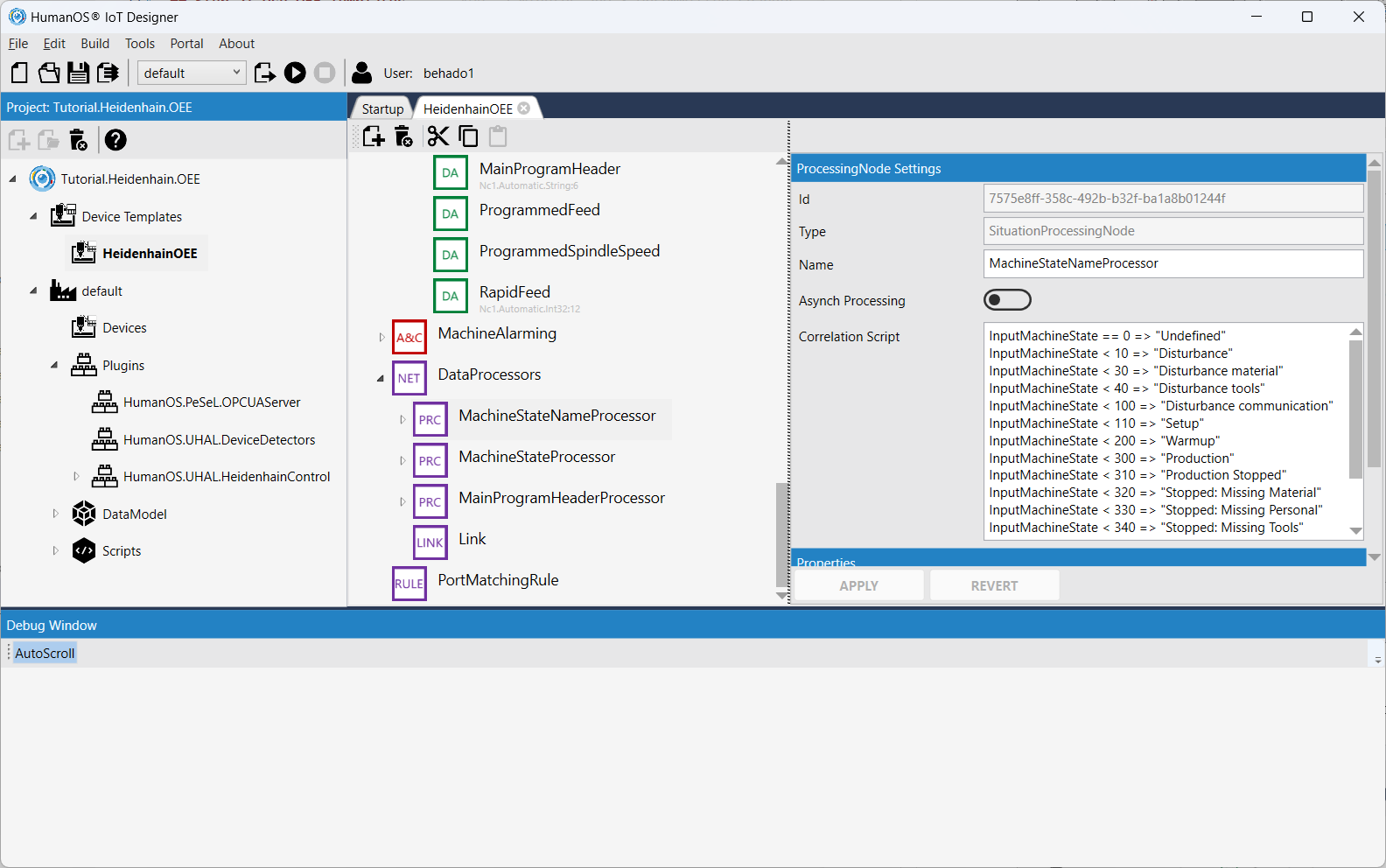Click the DataModel cube icon

84,514
